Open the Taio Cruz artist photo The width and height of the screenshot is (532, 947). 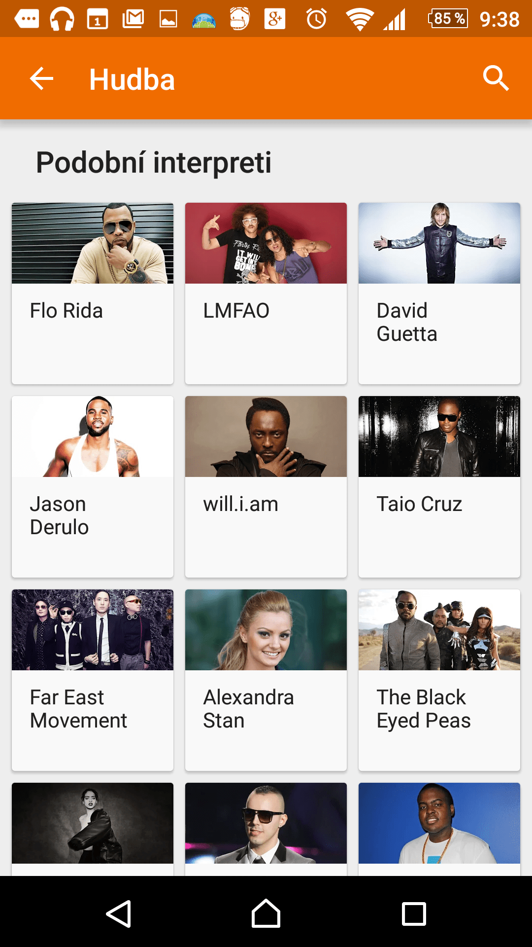[x=439, y=437]
